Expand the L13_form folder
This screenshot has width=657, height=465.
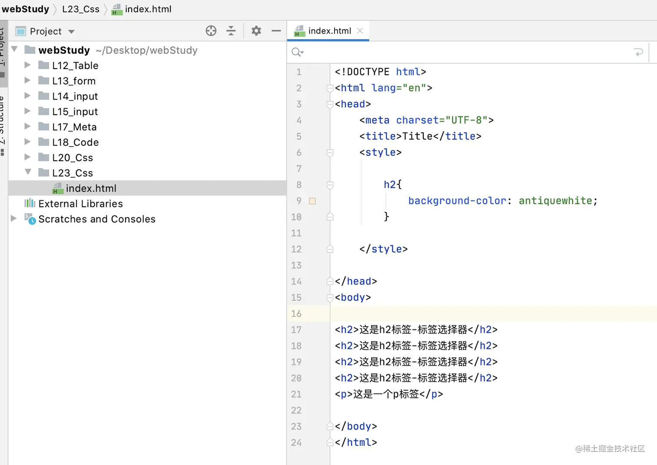pos(27,80)
